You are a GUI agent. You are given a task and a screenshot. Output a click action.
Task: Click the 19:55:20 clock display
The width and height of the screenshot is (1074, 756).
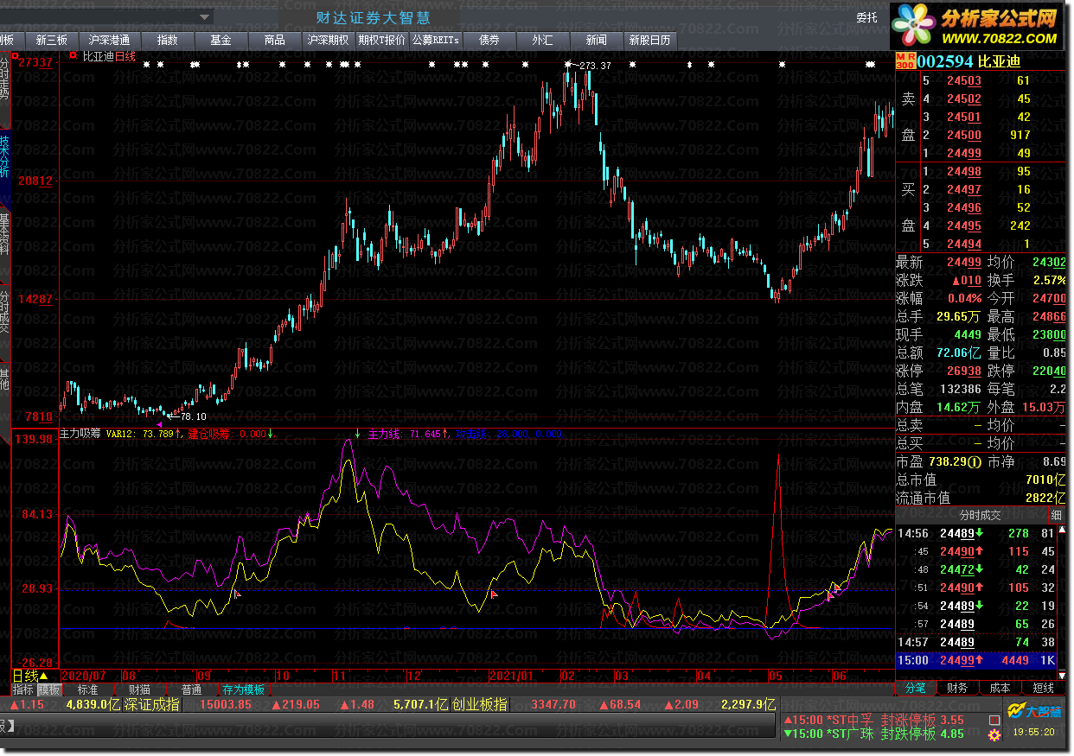pyautogui.click(x=1034, y=732)
